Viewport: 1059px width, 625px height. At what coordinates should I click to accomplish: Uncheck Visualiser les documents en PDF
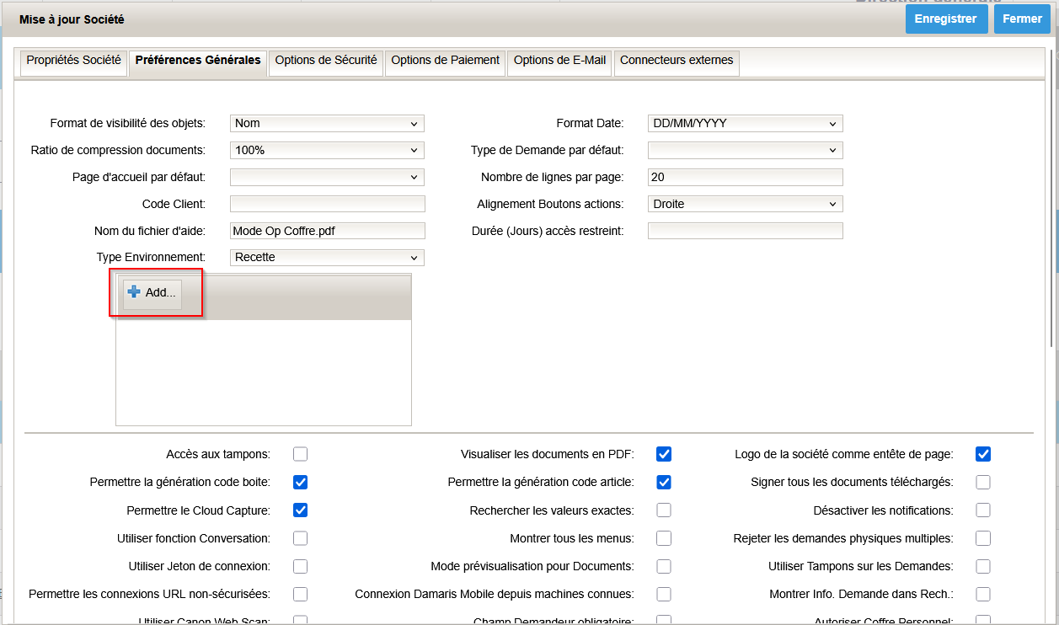(664, 455)
